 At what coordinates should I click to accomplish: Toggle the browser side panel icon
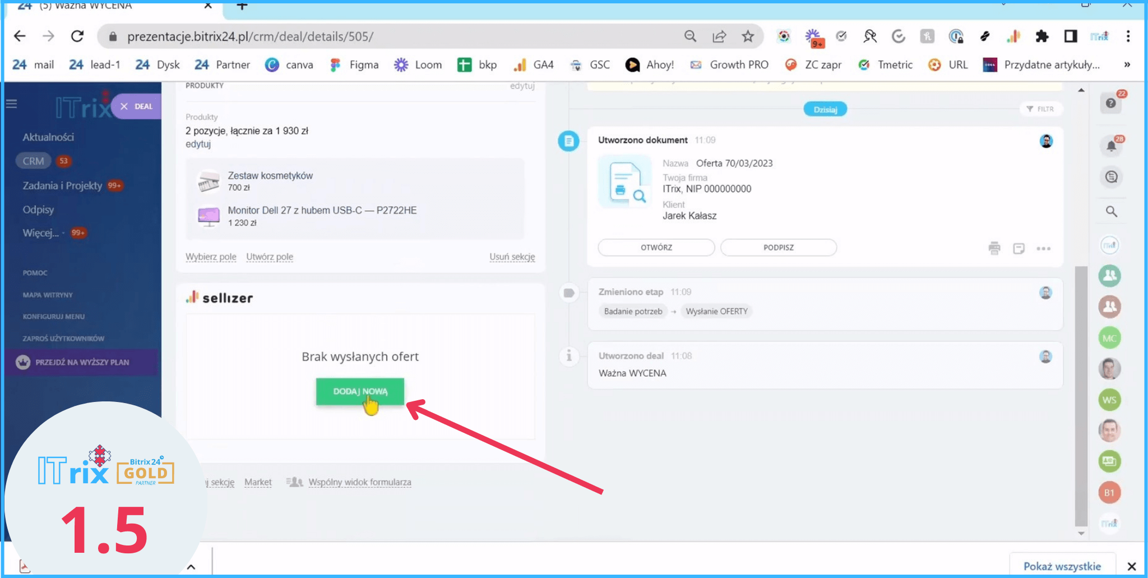[x=1071, y=36]
